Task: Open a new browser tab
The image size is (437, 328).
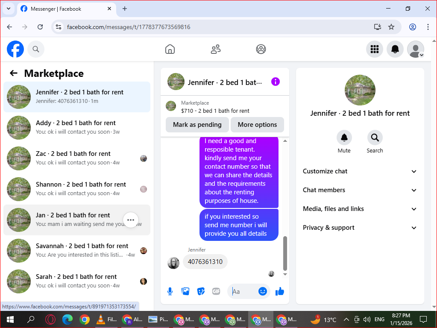Action: pos(125,9)
